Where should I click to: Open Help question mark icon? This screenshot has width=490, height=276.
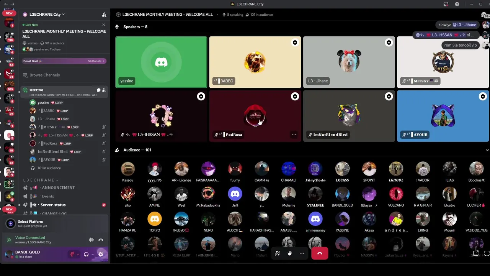[457, 4]
